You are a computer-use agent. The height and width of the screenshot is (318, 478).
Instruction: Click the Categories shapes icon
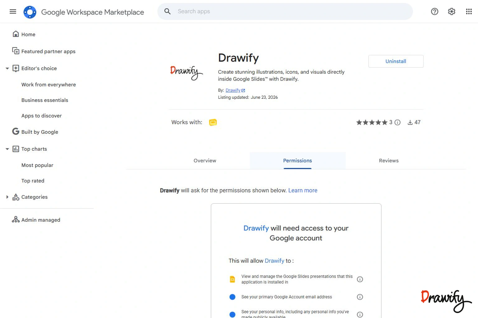[x=16, y=197]
